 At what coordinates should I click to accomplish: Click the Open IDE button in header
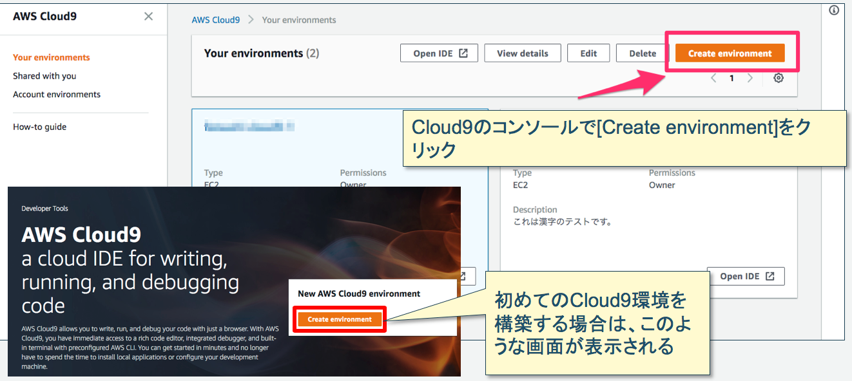point(439,53)
